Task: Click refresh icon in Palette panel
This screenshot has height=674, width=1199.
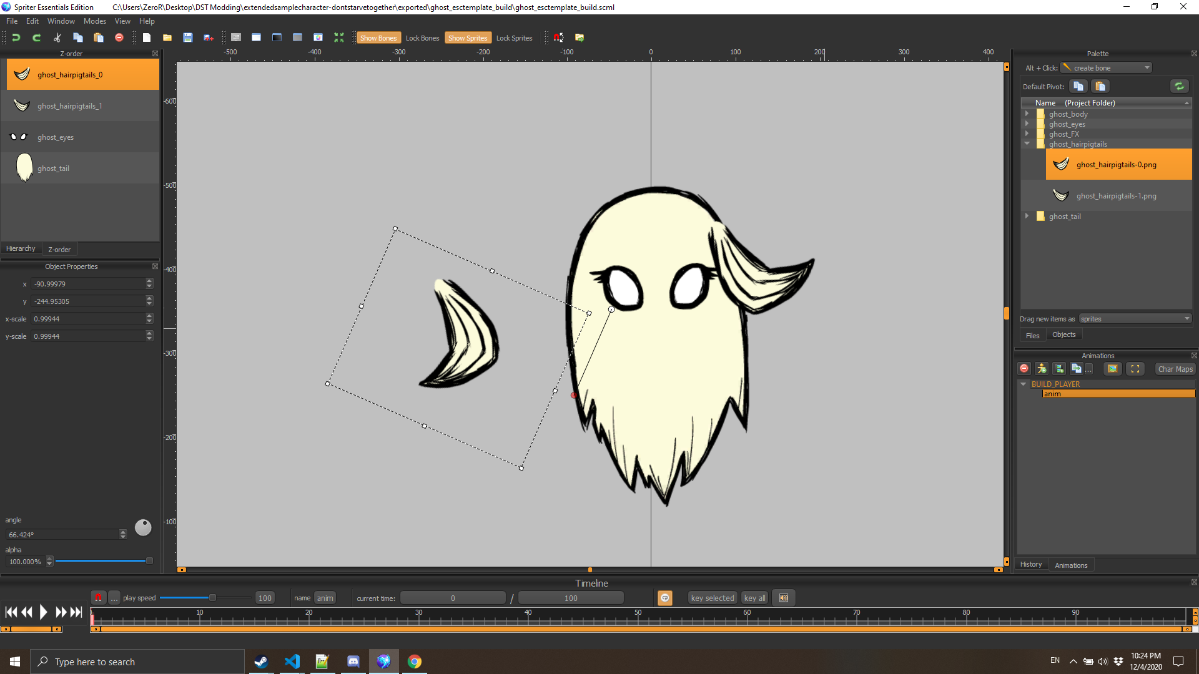Action: (x=1178, y=86)
